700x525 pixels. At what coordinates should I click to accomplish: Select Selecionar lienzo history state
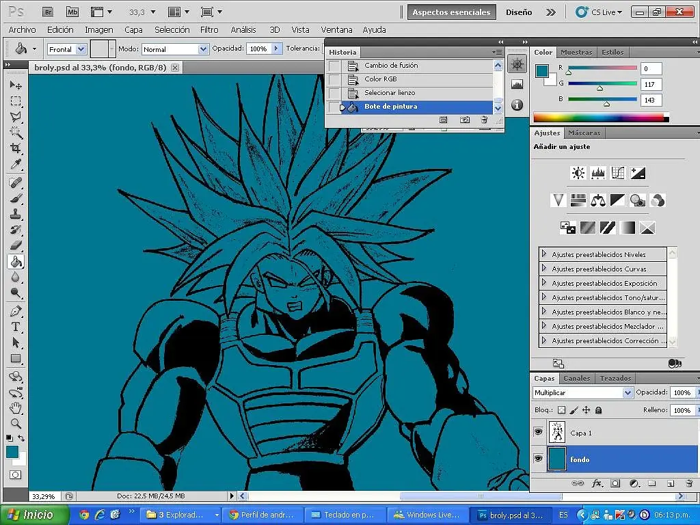point(418,93)
